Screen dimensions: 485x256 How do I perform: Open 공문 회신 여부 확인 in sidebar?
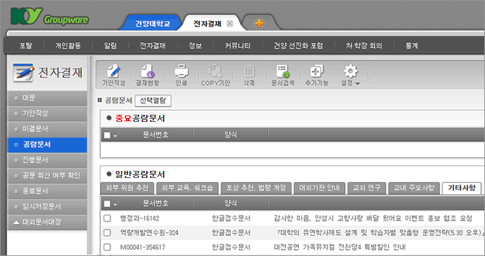point(47,175)
